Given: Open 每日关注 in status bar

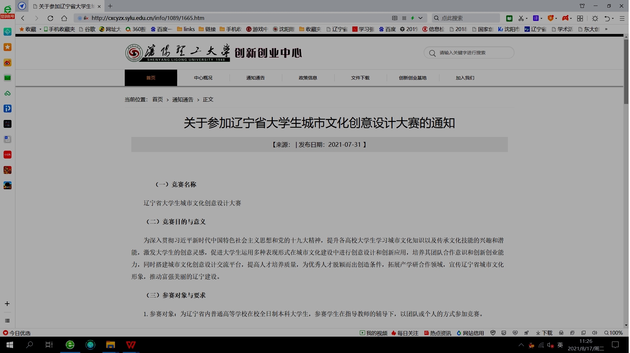Looking at the screenshot, I should point(405,333).
